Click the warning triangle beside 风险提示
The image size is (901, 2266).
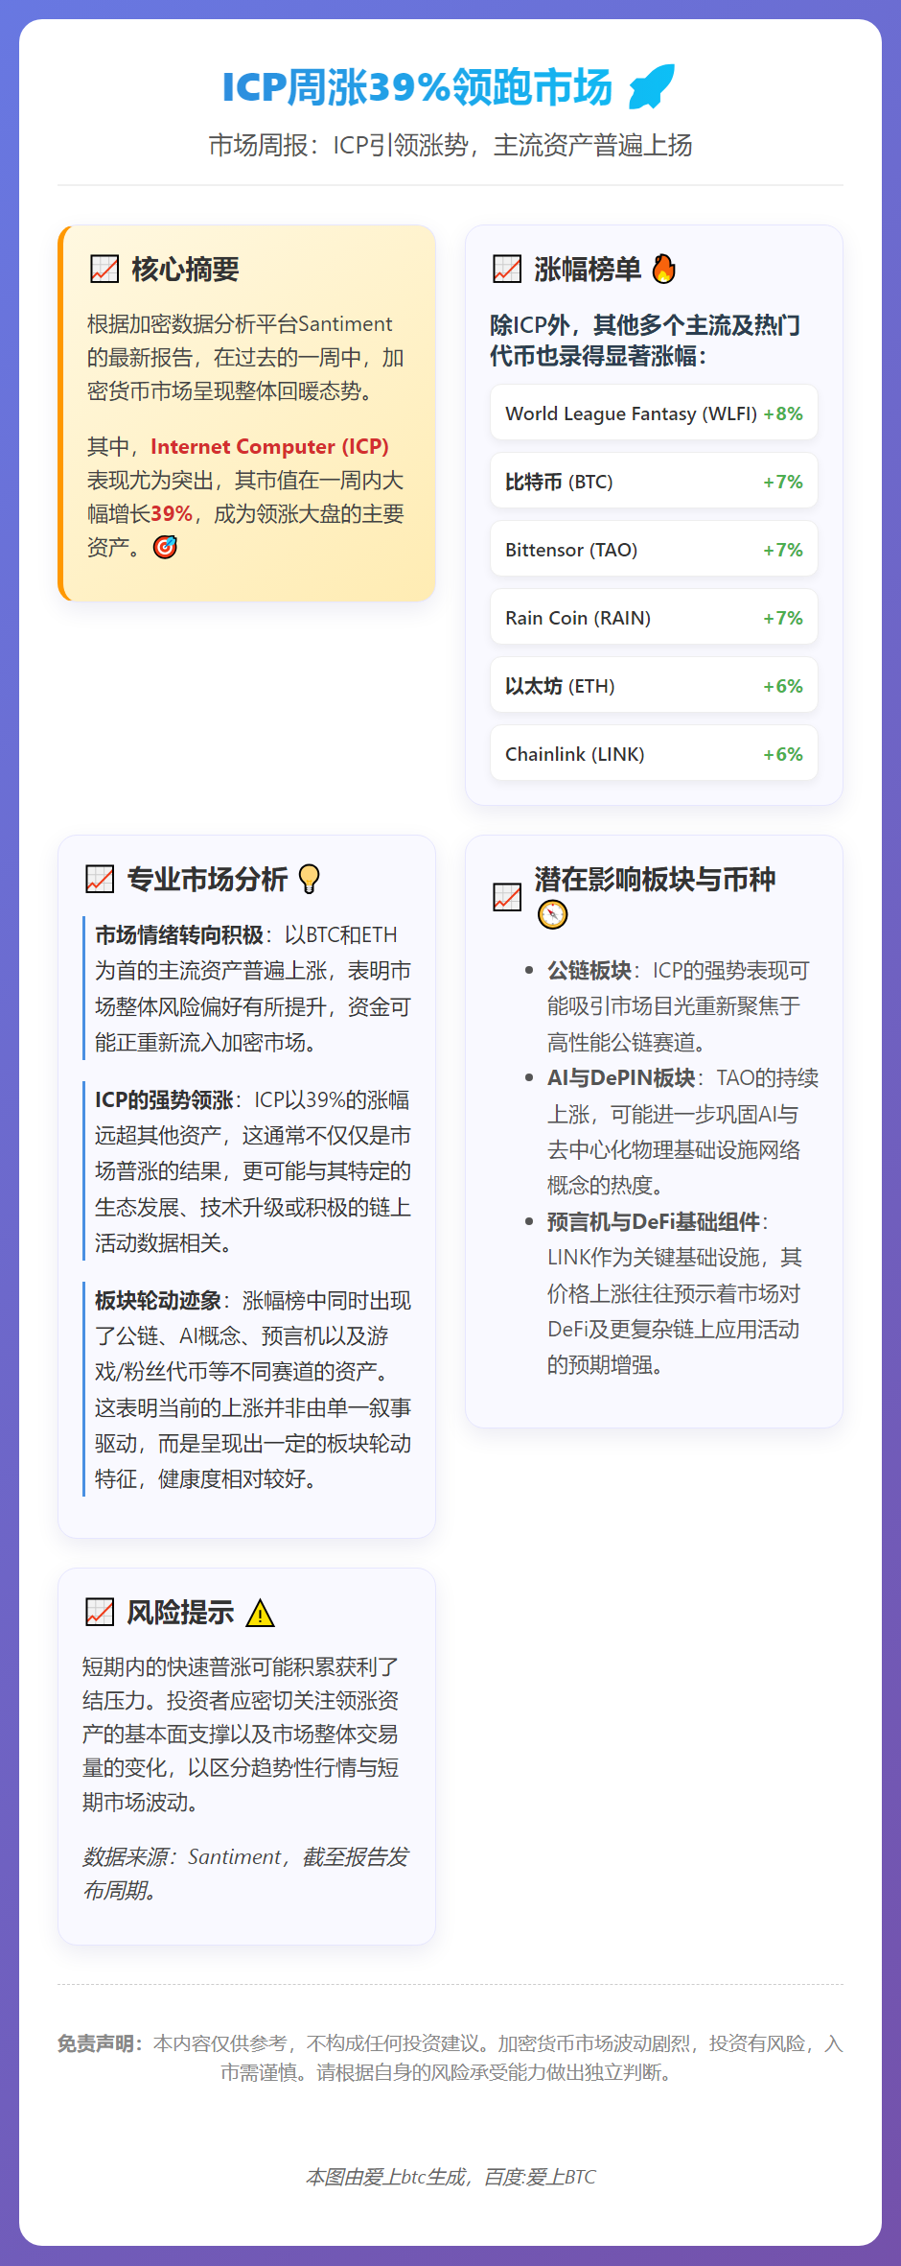[x=260, y=1613]
